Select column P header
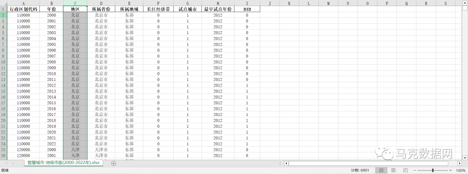Viewport: 468px width, 174px height. [x=387, y=3]
